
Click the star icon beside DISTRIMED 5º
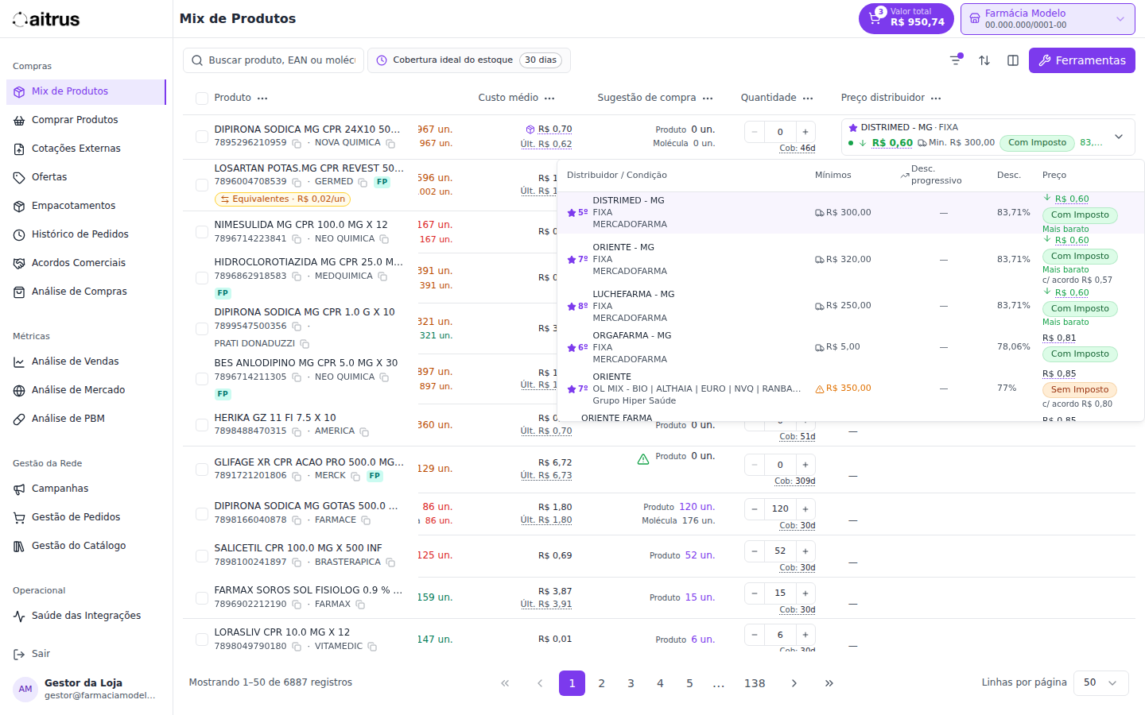[x=572, y=213]
